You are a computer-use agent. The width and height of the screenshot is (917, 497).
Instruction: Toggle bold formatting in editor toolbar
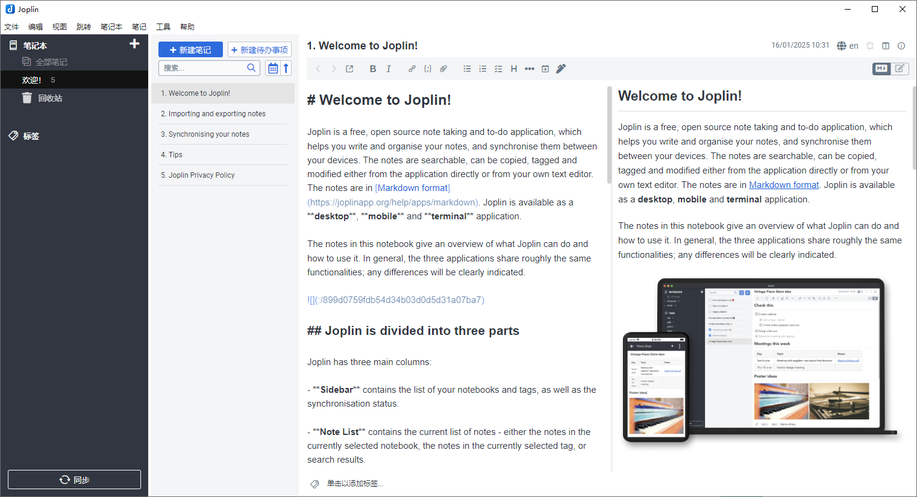tap(373, 69)
